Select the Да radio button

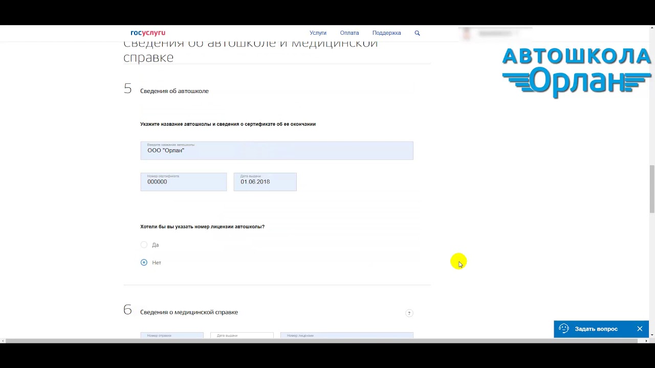coord(144,245)
